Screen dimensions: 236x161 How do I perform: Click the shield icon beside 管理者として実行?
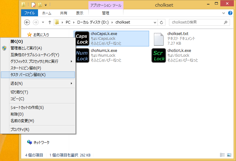pos(4,48)
